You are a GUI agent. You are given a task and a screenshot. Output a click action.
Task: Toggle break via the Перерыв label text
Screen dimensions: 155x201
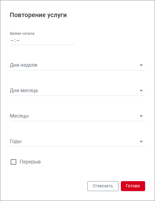(30, 162)
